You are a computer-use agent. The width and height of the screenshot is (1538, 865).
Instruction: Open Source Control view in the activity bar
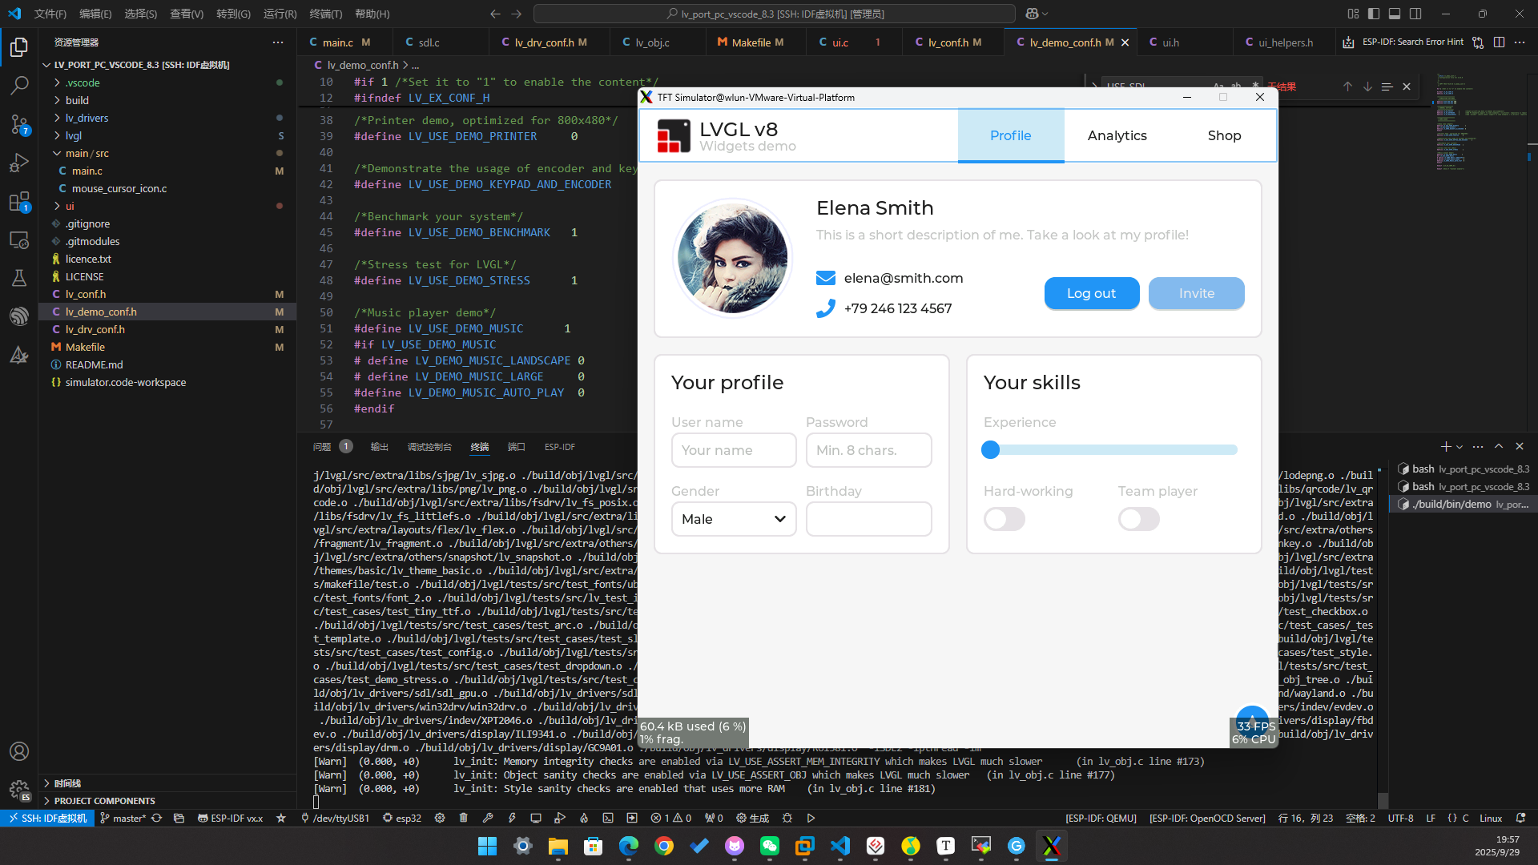(19, 124)
